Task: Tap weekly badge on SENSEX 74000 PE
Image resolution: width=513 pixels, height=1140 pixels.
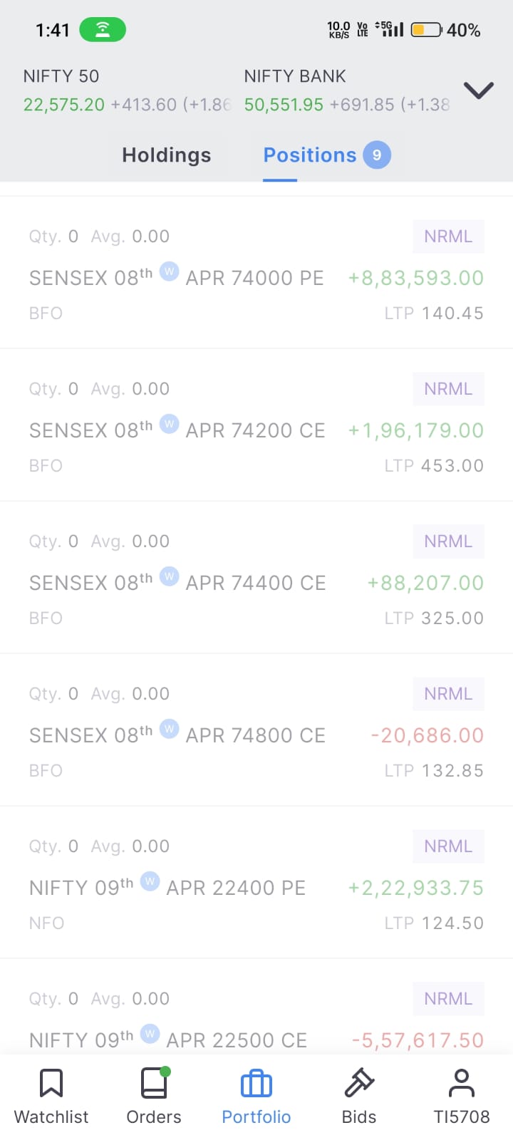Action: coord(169,271)
